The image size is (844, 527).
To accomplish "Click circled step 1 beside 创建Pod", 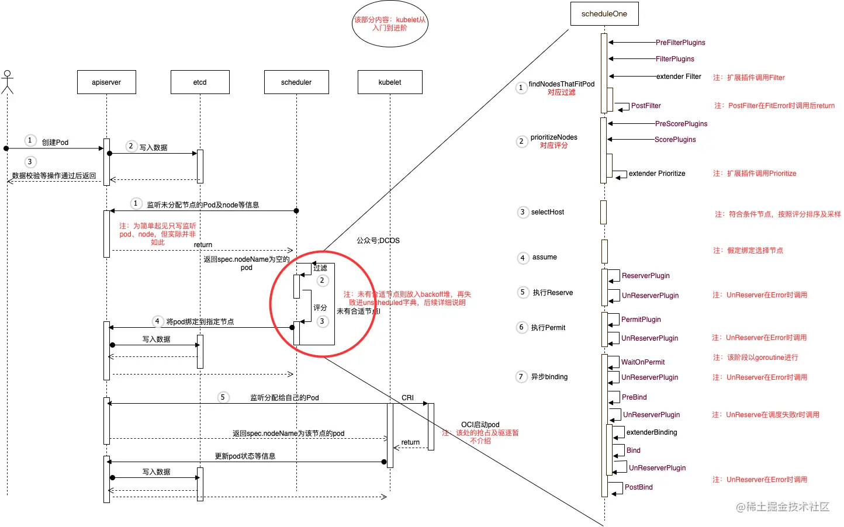I will coord(30,140).
